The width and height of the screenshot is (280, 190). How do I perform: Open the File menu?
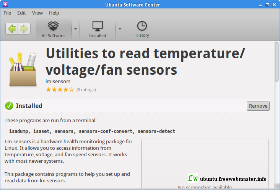[7, 13]
